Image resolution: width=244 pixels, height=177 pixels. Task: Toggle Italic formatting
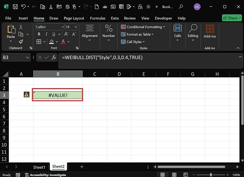tap(46, 34)
